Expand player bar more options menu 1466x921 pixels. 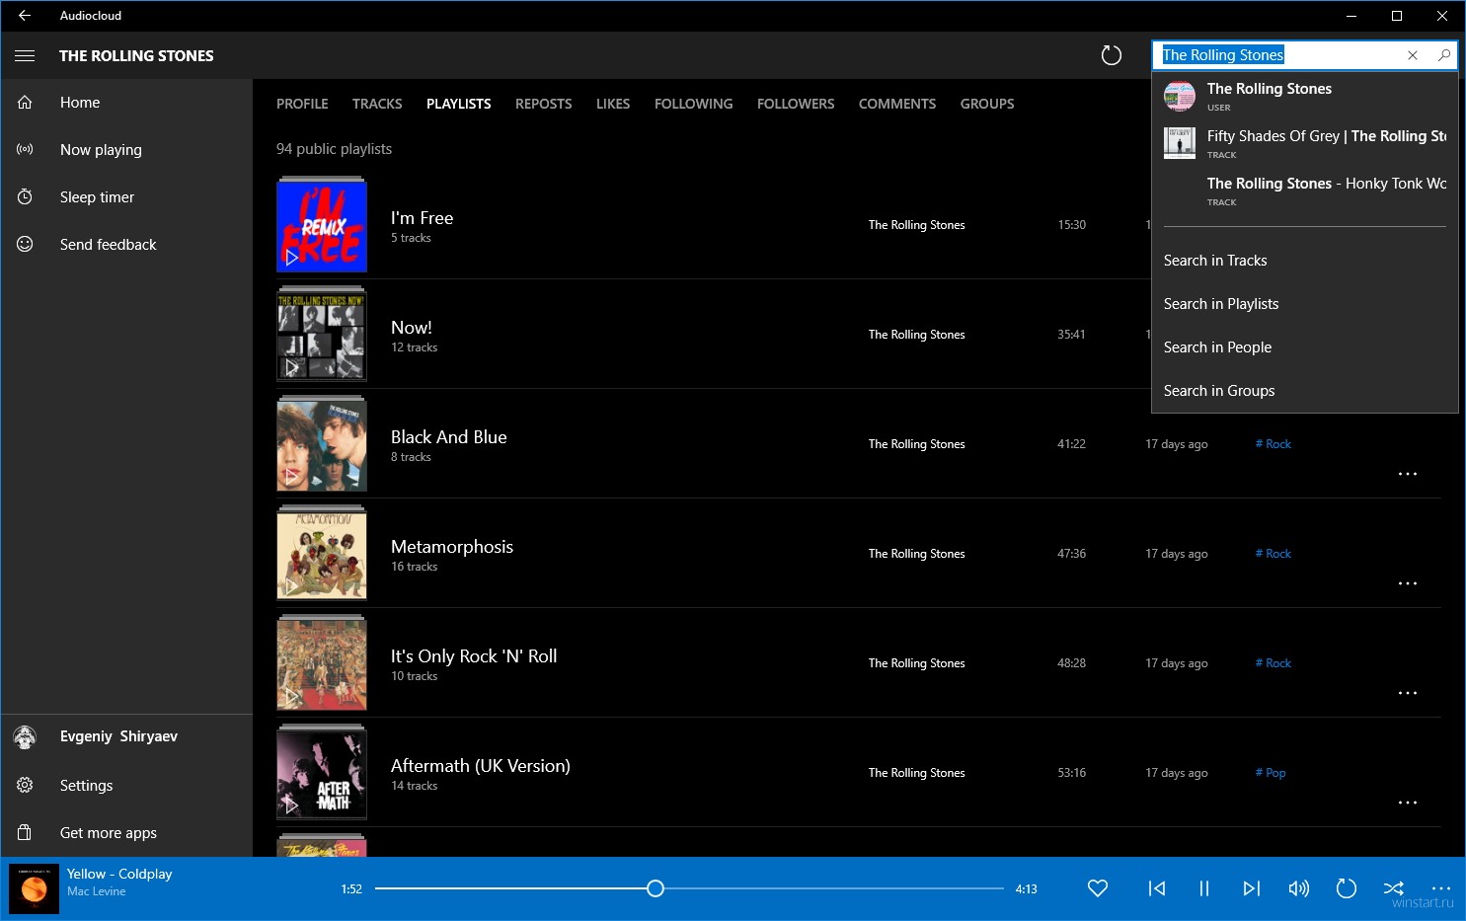click(x=1440, y=887)
